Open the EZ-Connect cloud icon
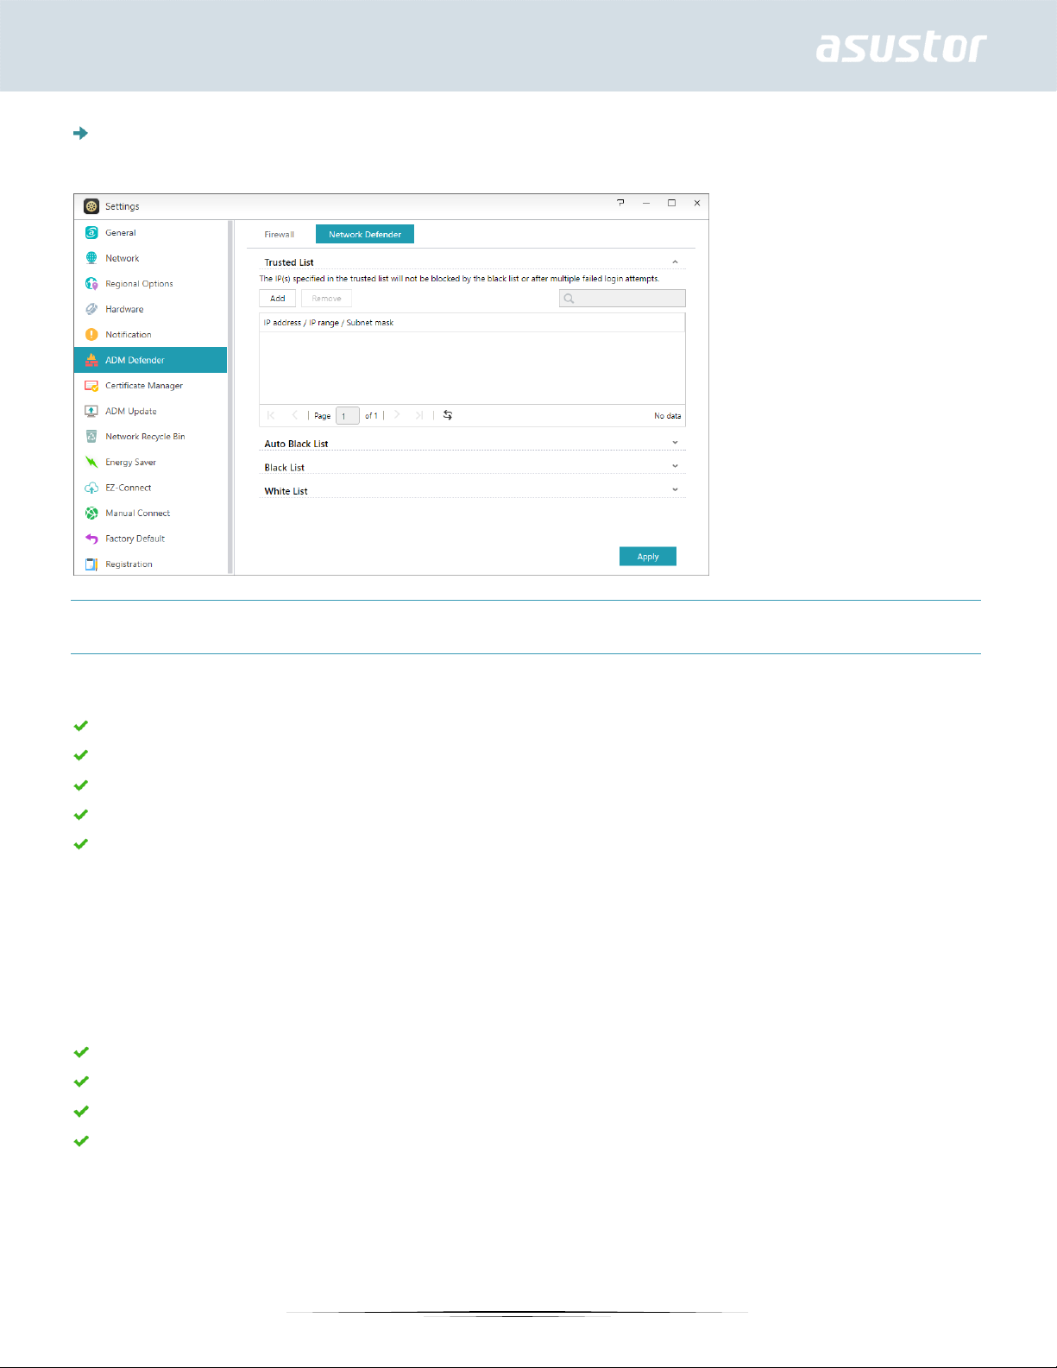Image resolution: width=1057 pixels, height=1368 pixels. (91, 488)
